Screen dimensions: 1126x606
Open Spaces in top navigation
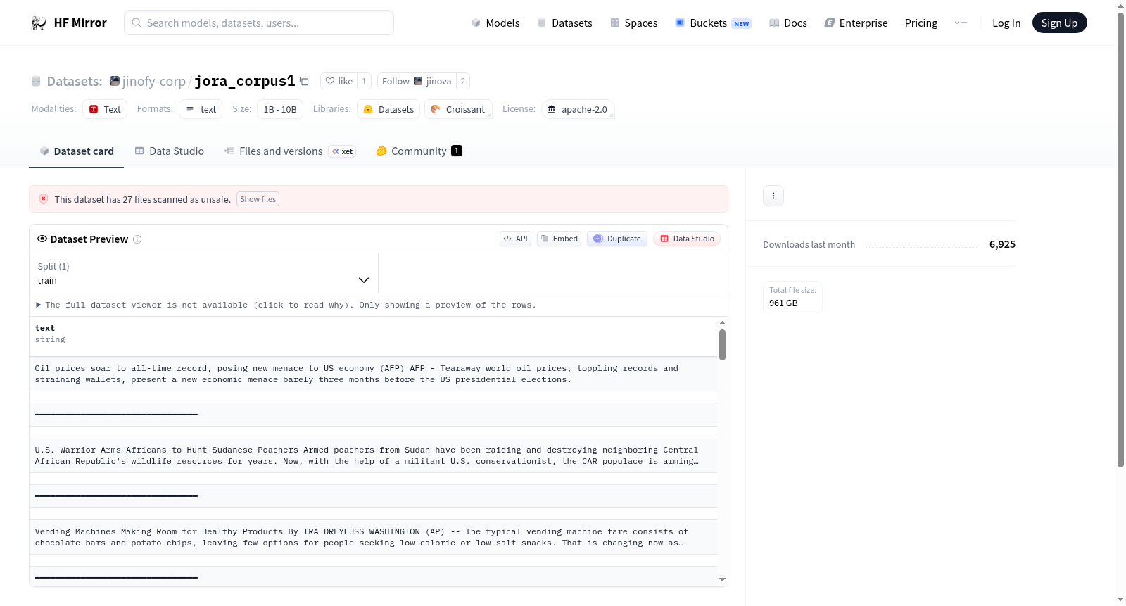coord(634,23)
